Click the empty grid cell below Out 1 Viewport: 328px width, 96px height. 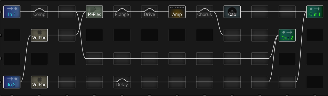(x=315, y=35)
